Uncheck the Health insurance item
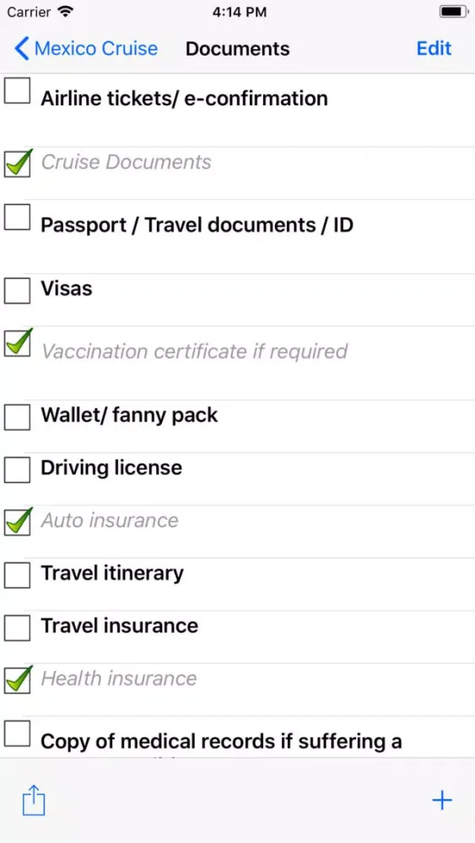The image size is (475, 843). point(17,679)
